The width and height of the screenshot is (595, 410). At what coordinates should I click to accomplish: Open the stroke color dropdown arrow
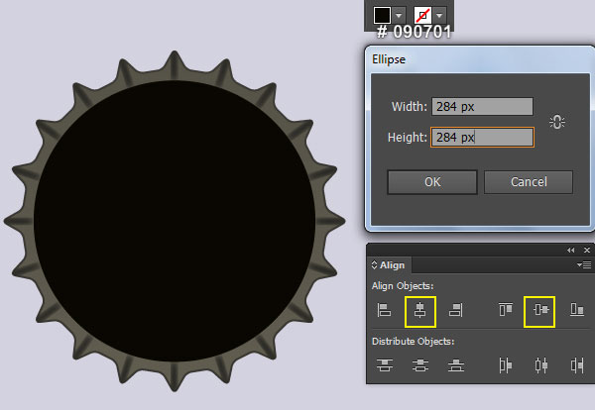[x=439, y=16]
